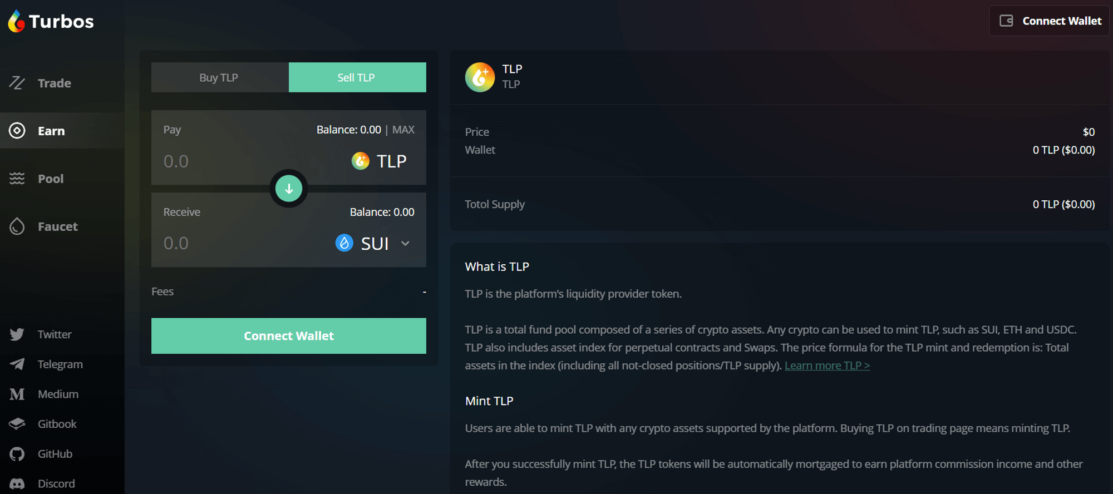Select the Sell TLP tab
The image size is (1113, 494).
357,77
